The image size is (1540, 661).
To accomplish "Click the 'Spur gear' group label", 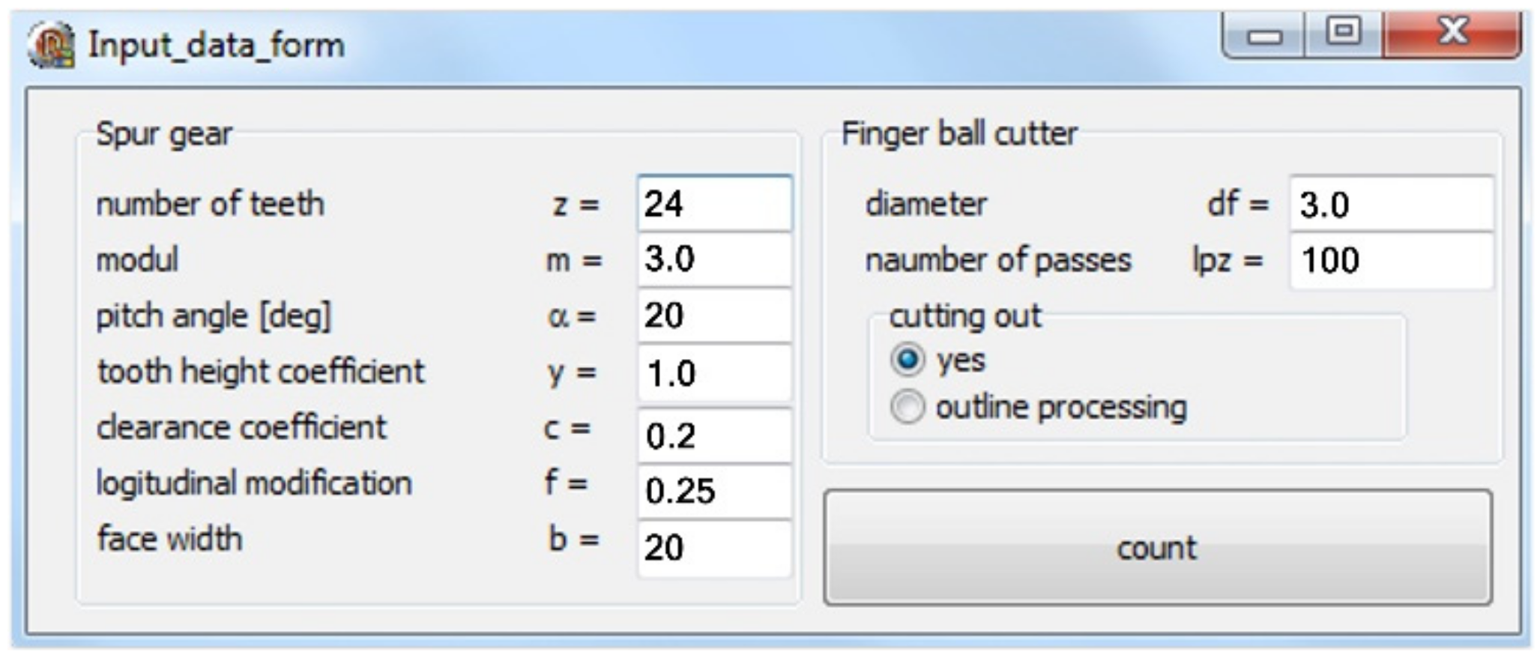I will pyautogui.click(x=164, y=134).
